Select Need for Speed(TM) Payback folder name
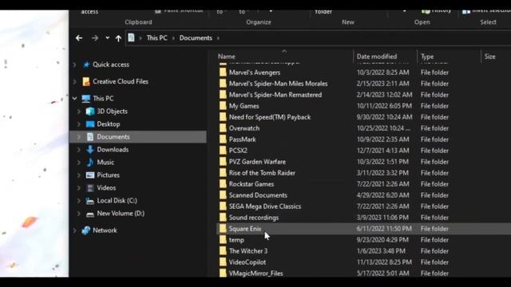The image size is (511, 287). (270, 117)
